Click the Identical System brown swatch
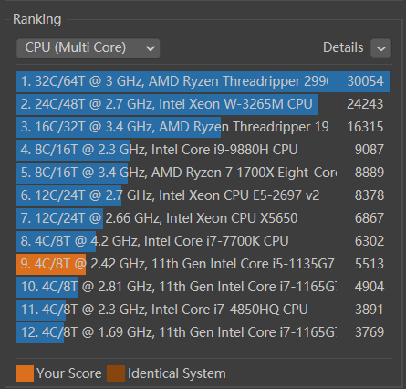 (x=116, y=373)
